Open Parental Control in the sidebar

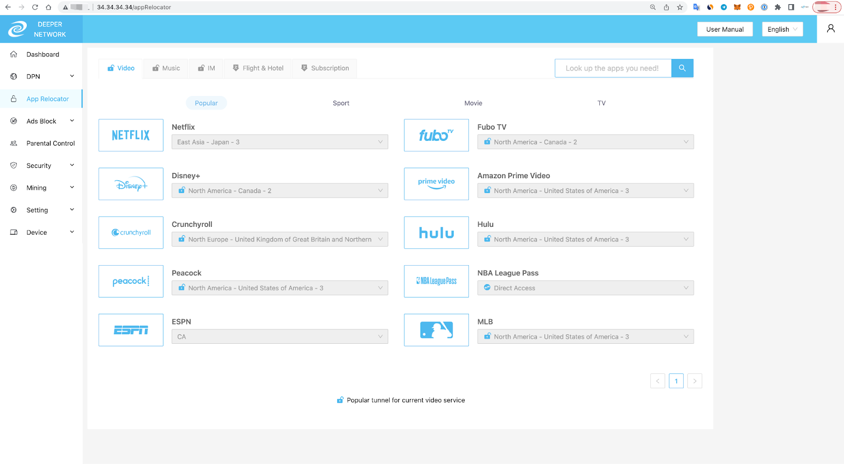point(41,143)
